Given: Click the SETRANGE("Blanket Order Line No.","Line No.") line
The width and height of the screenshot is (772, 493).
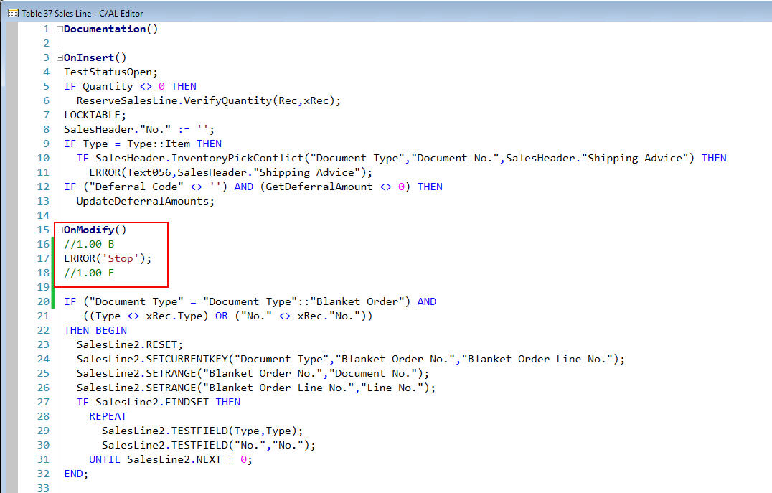Looking at the screenshot, I should tap(256, 388).
